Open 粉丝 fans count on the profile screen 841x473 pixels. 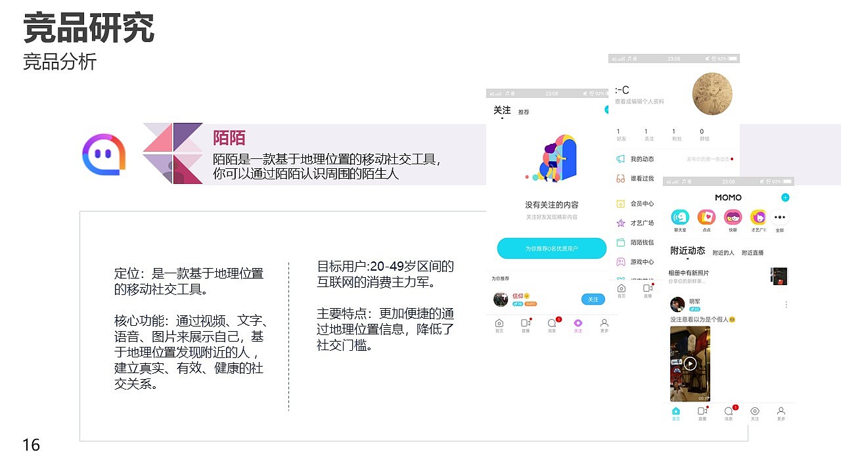(677, 135)
